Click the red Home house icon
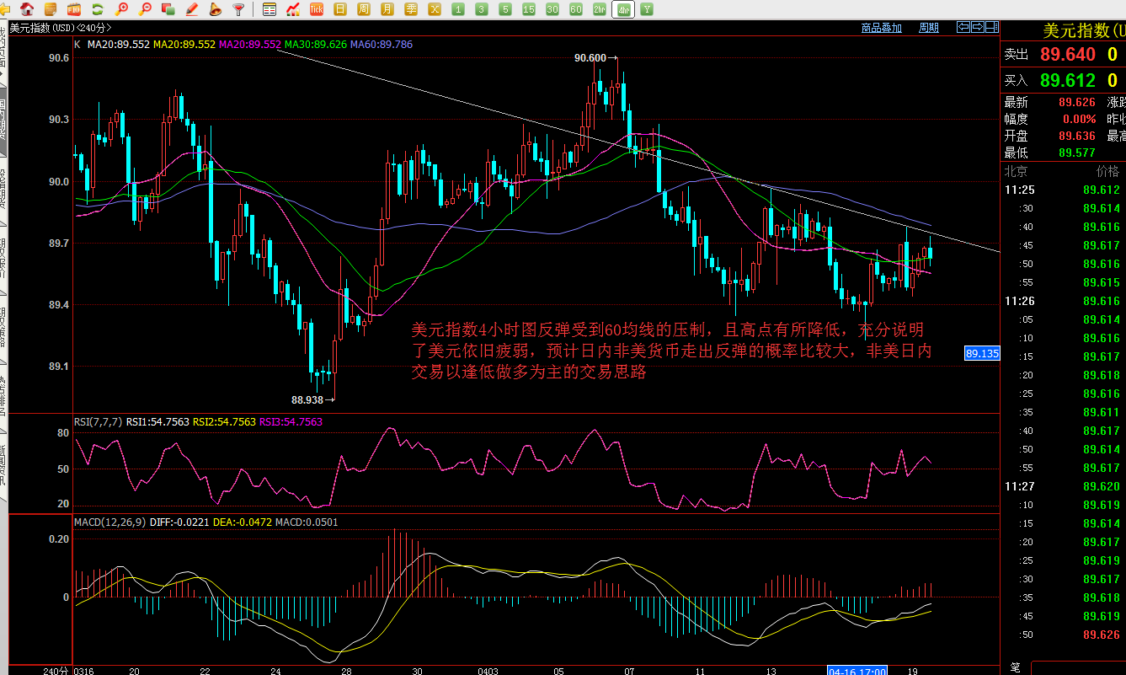The height and width of the screenshot is (675, 1126). [x=28, y=9]
